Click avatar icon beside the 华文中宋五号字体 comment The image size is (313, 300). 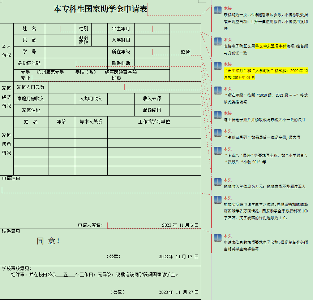point(218,41)
